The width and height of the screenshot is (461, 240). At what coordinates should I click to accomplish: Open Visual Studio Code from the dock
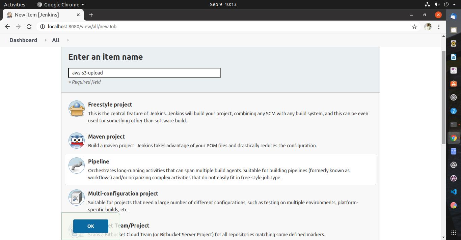(x=453, y=192)
